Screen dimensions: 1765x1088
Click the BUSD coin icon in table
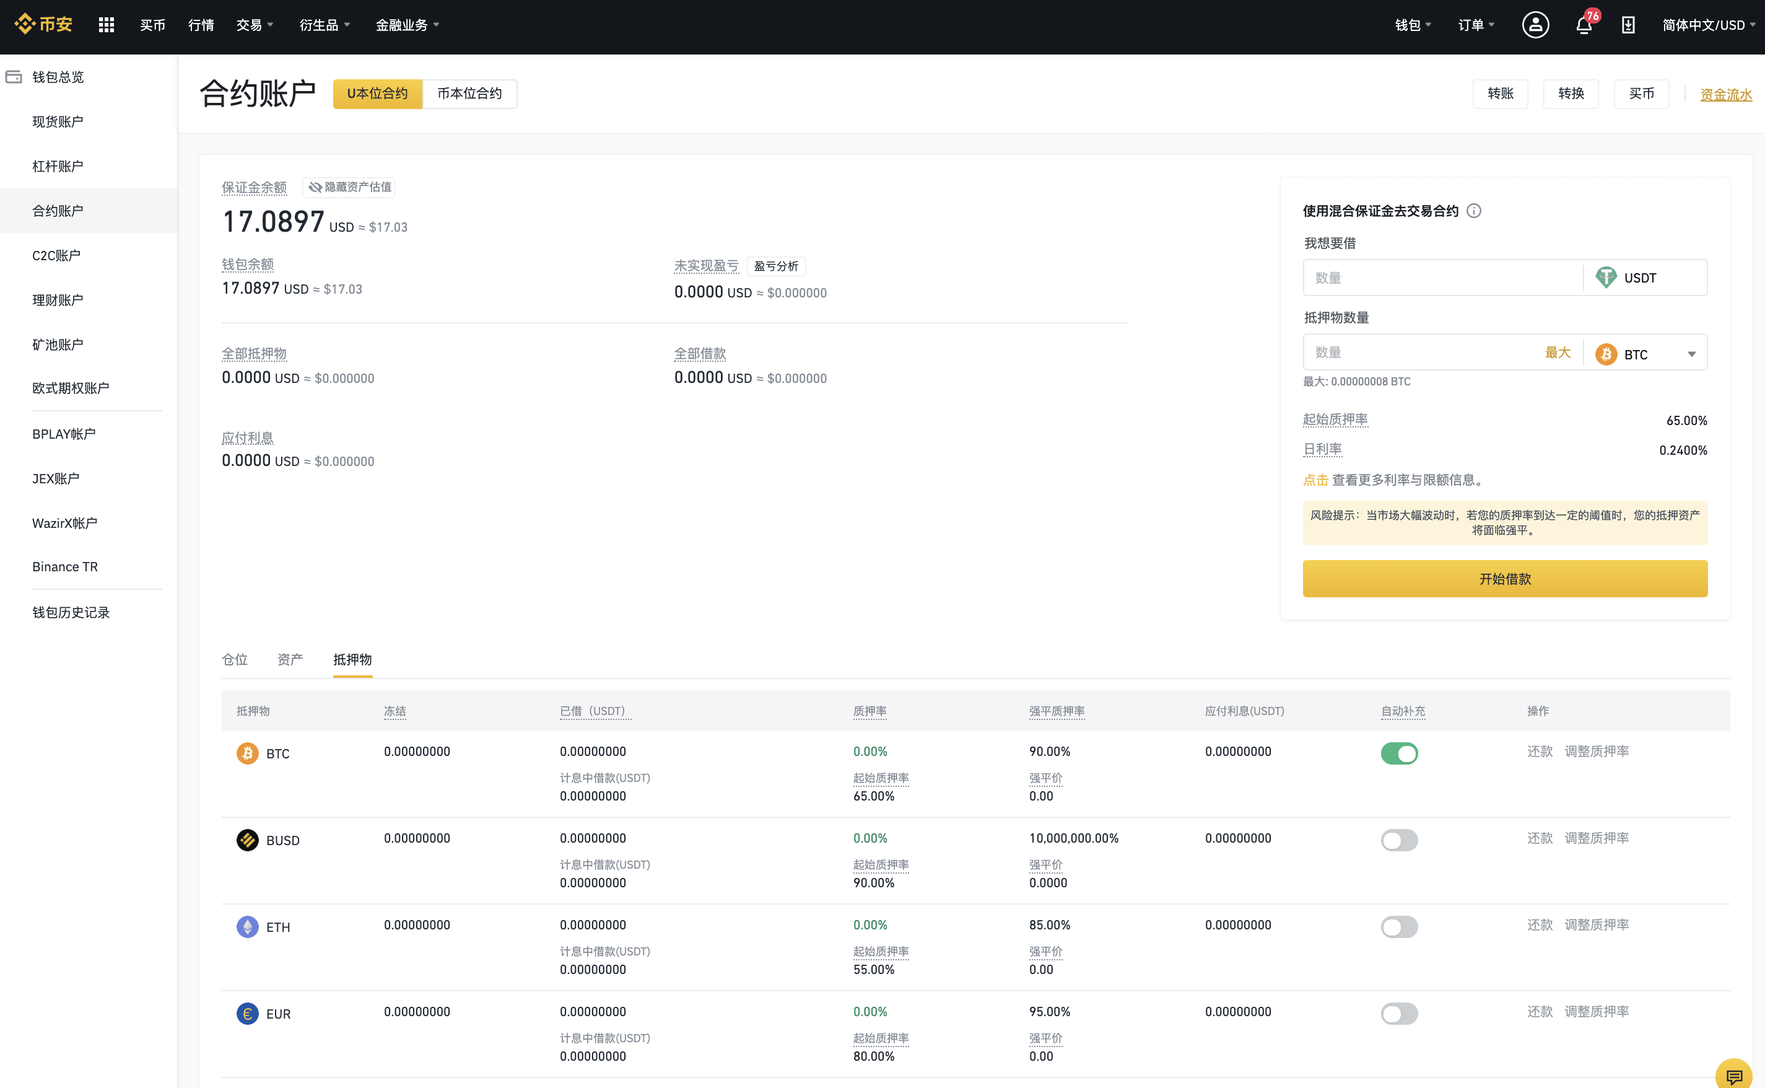click(248, 840)
